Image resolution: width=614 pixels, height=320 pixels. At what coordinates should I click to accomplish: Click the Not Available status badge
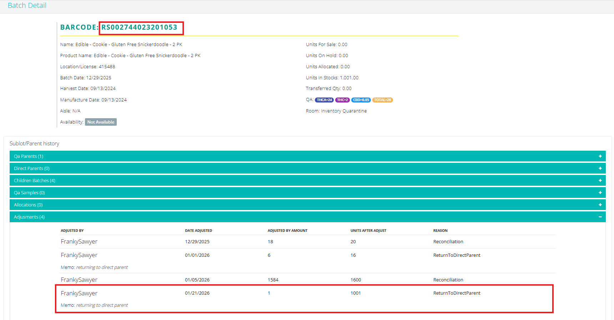coord(101,122)
